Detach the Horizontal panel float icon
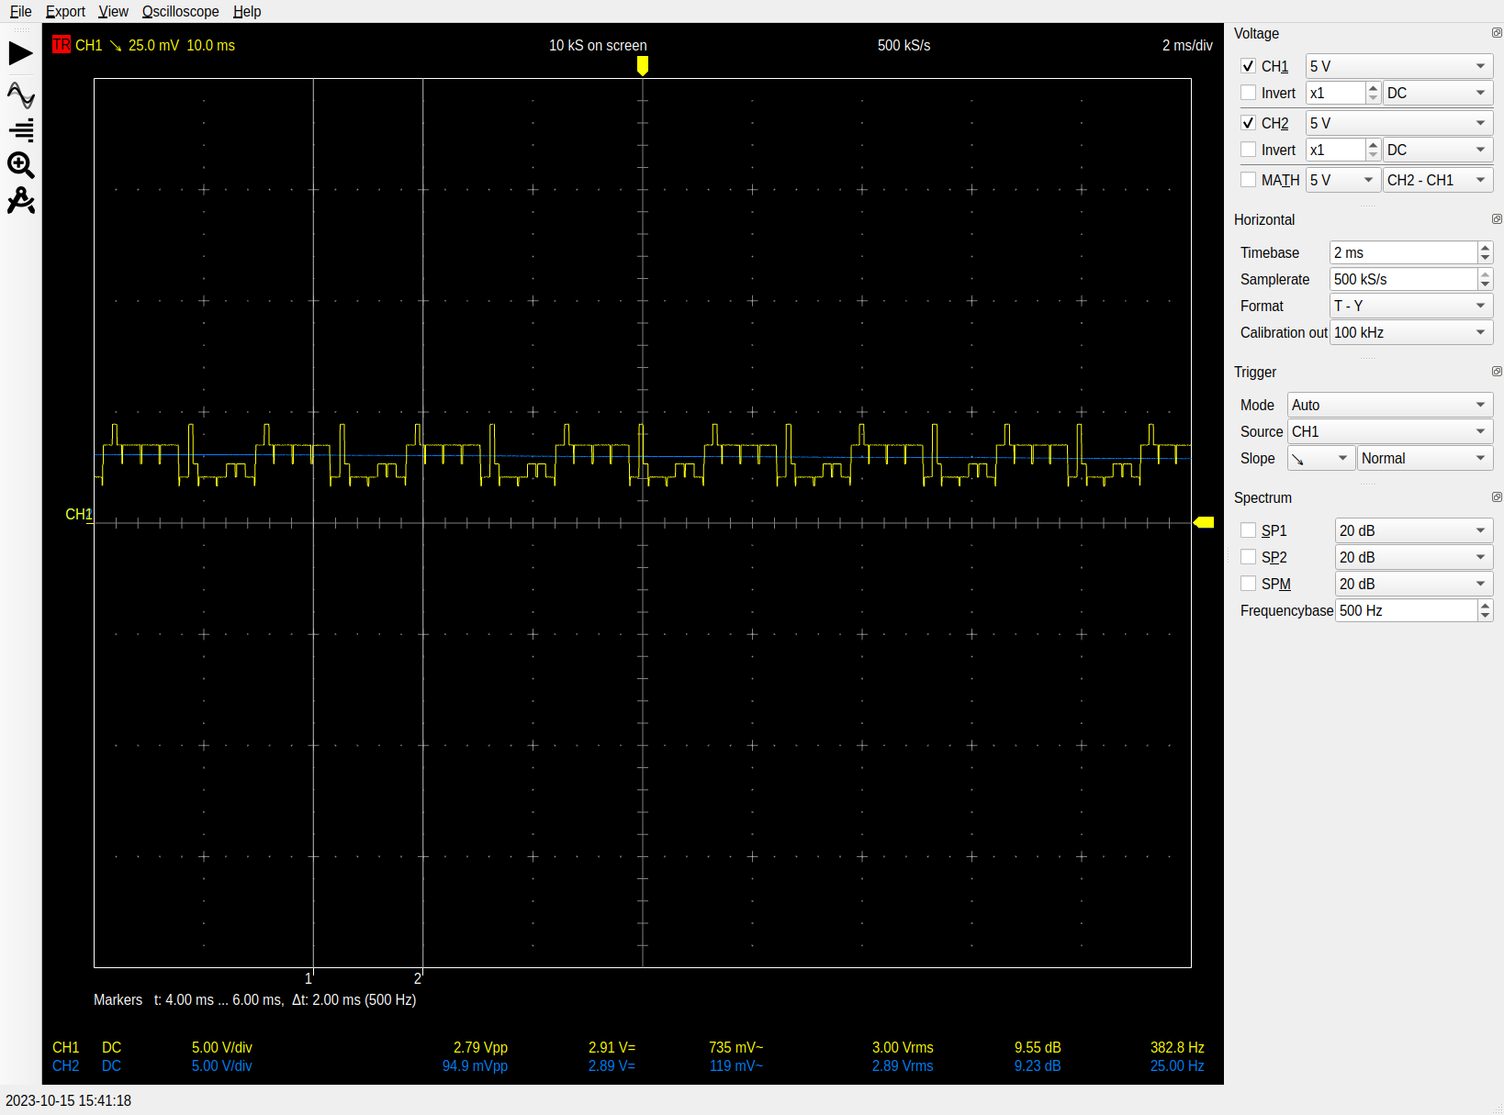Viewport: 1504px width, 1115px height. [x=1497, y=219]
